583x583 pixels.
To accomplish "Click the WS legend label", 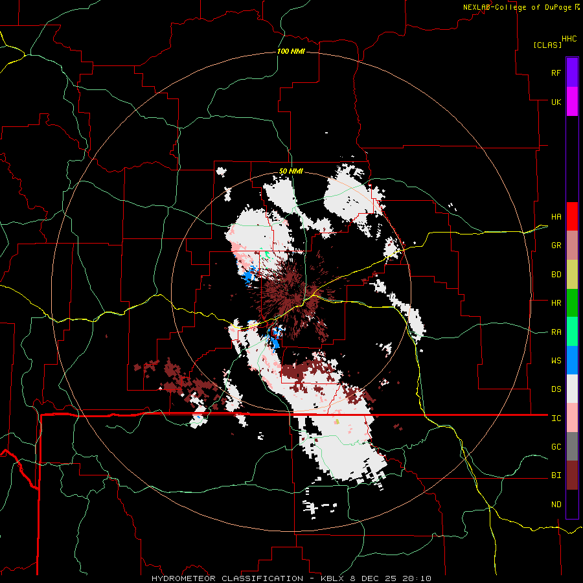I will (556, 361).
